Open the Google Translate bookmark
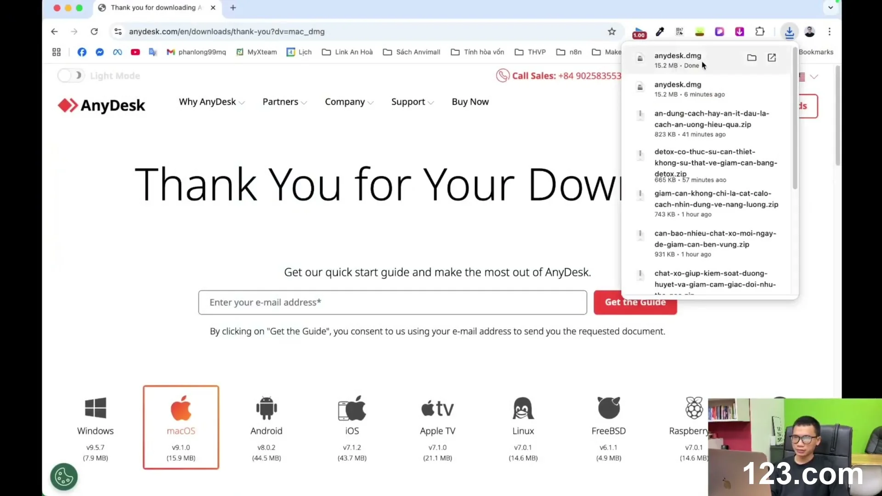Viewport: 882px width, 496px height. pyautogui.click(x=153, y=52)
